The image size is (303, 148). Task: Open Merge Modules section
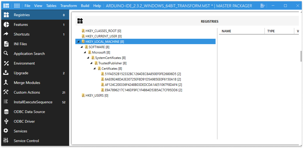[x=35, y=83]
